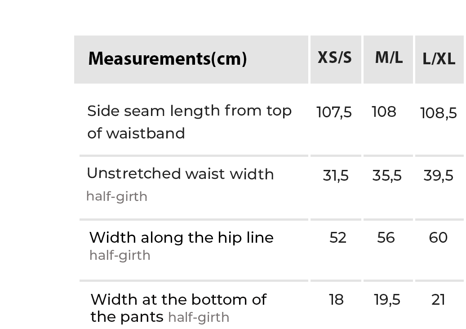Click the Measurements(cm) header cell
Image resolution: width=466 pixels, height=329 pixels.
(167, 59)
